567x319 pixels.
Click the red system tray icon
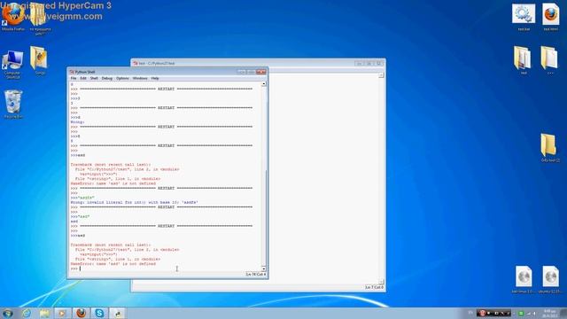point(482,313)
